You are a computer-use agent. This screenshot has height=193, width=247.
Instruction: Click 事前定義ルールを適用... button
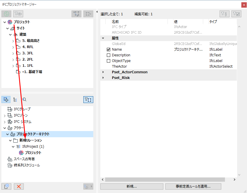pyautogui.click(x=193, y=186)
